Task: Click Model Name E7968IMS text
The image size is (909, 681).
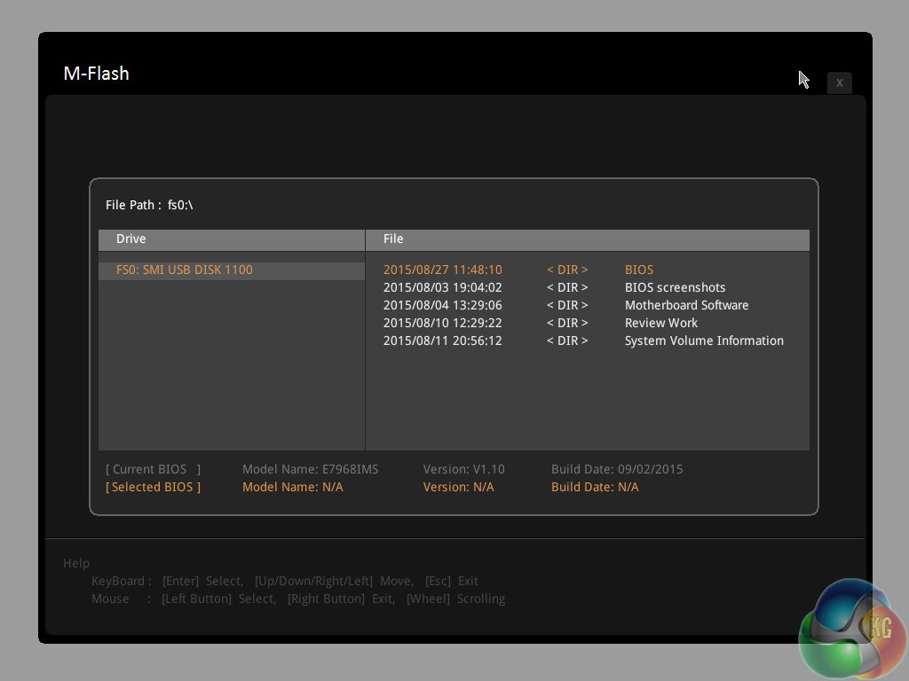Action: [x=310, y=469]
